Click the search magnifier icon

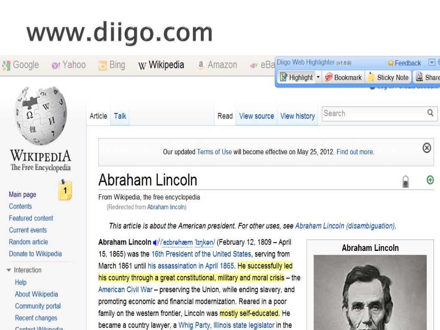[x=431, y=113]
